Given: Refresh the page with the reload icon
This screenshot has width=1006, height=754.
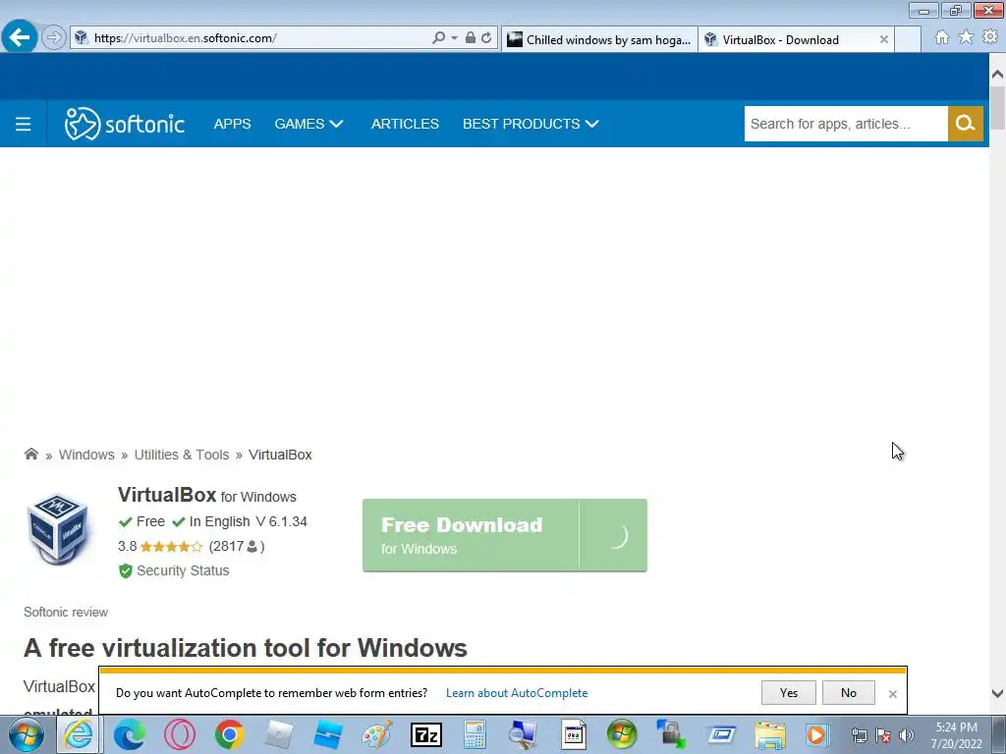Looking at the screenshot, I should (486, 38).
